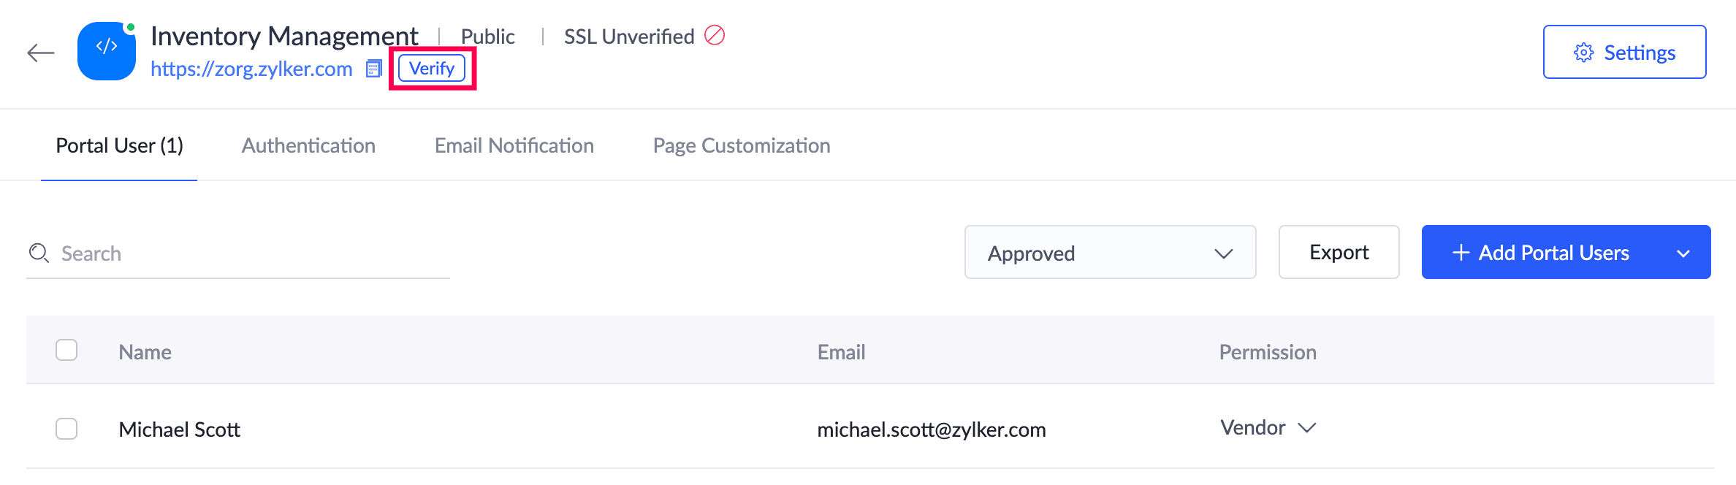The image size is (1736, 485).
Task: Click the back arrow icon
Action: pyautogui.click(x=41, y=53)
